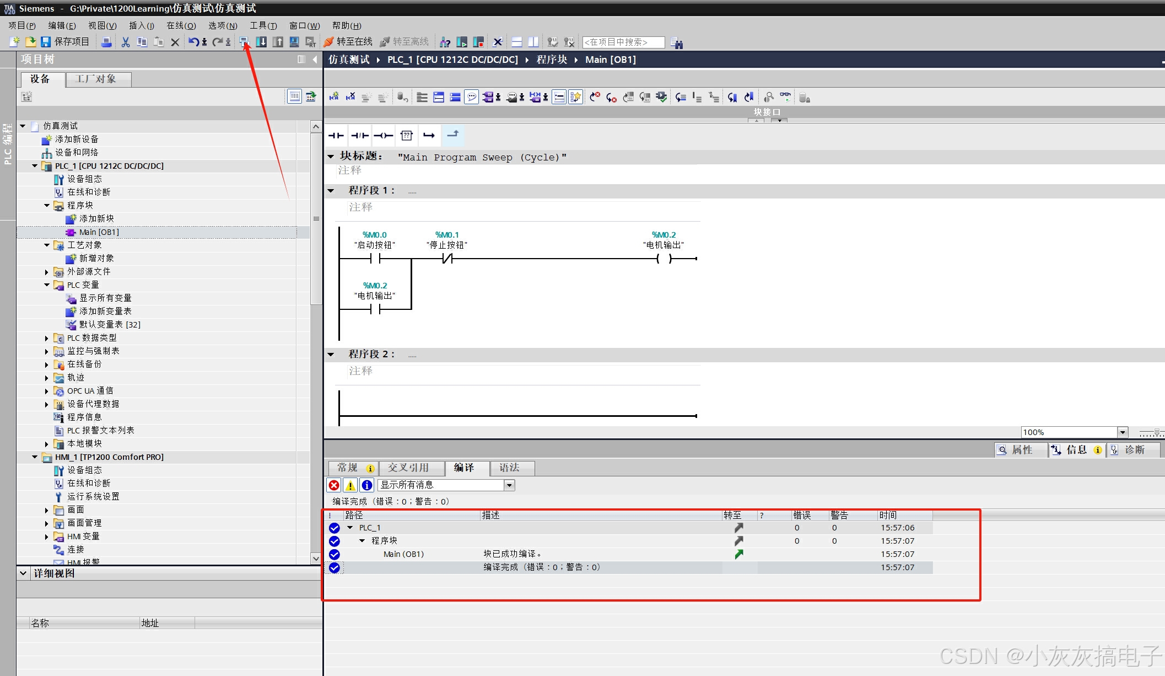This screenshot has width=1165, height=676.
Task: Insert a normally open contact
Action: point(336,135)
